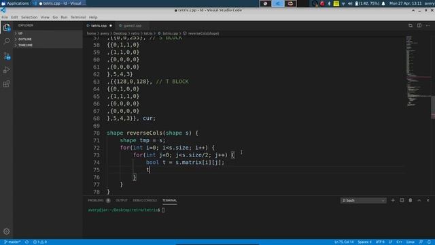Open the Help menu
Screen dimensions: 435x245
[93, 17]
